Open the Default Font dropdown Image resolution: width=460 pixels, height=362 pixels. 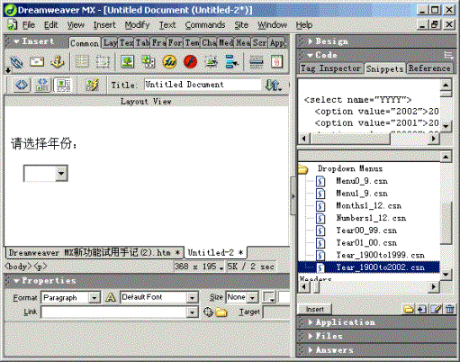coord(192,298)
